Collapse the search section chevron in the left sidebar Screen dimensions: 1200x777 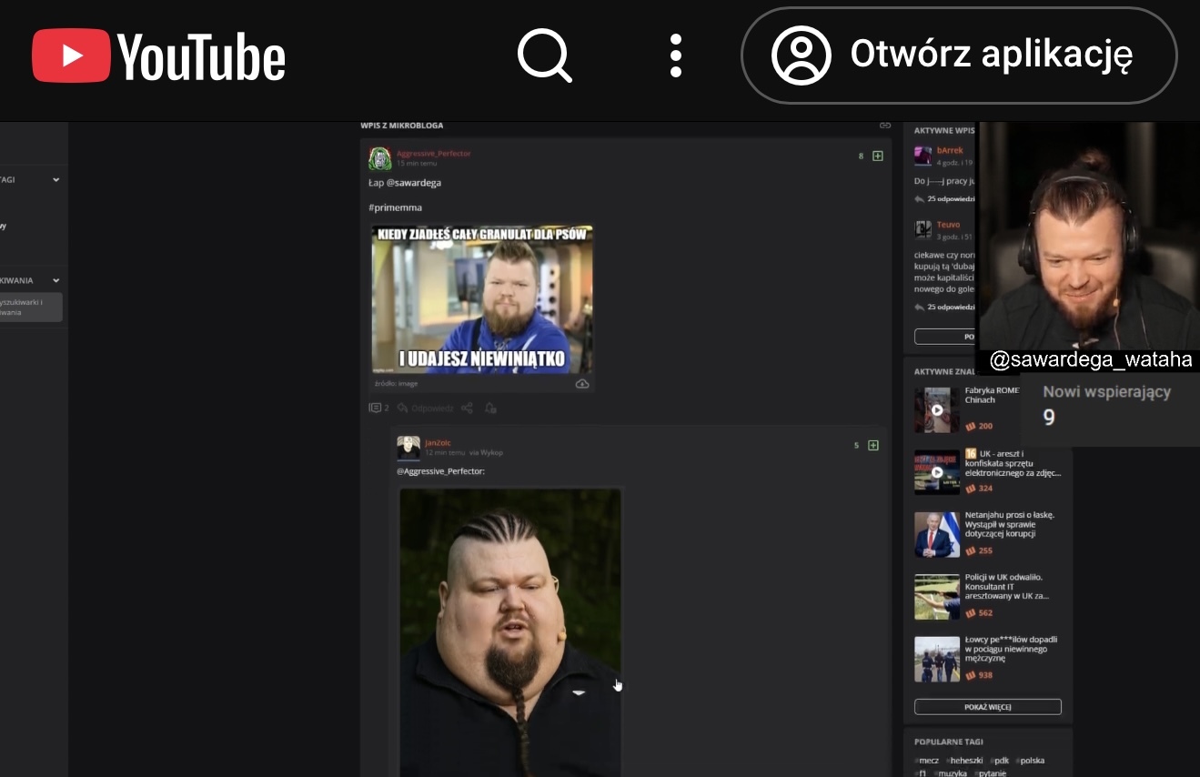pyautogui.click(x=55, y=280)
